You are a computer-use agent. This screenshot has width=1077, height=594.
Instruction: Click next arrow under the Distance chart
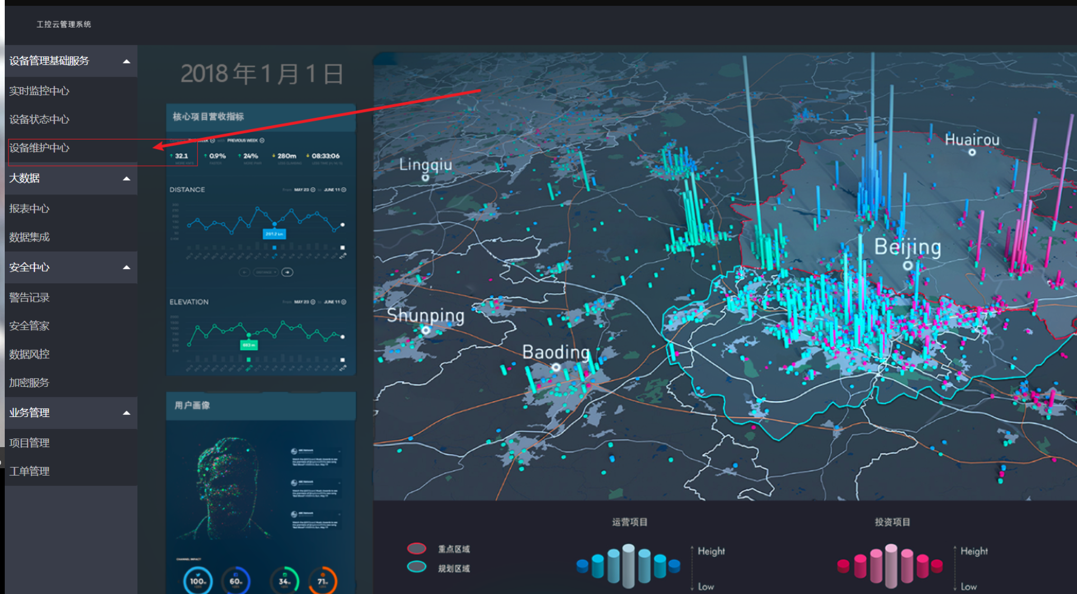[x=287, y=272]
